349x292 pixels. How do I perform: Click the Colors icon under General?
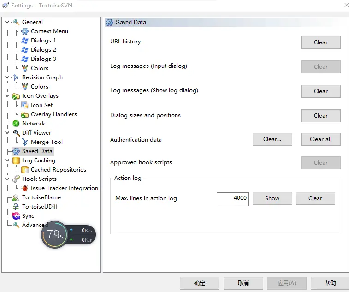(25, 68)
